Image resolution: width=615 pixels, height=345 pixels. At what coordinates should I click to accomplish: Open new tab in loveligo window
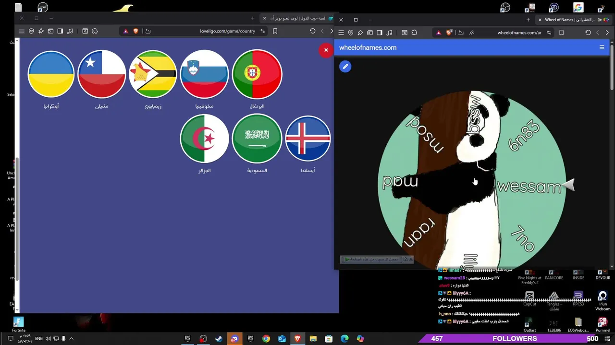pyautogui.click(x=253, y=18)
